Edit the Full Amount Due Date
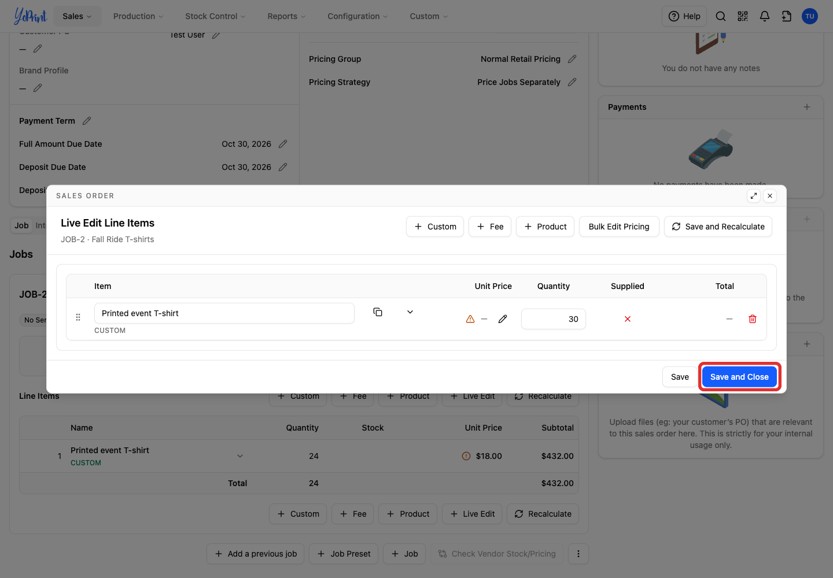The height and width of the screenshot is (578, 833). (283, 144)
